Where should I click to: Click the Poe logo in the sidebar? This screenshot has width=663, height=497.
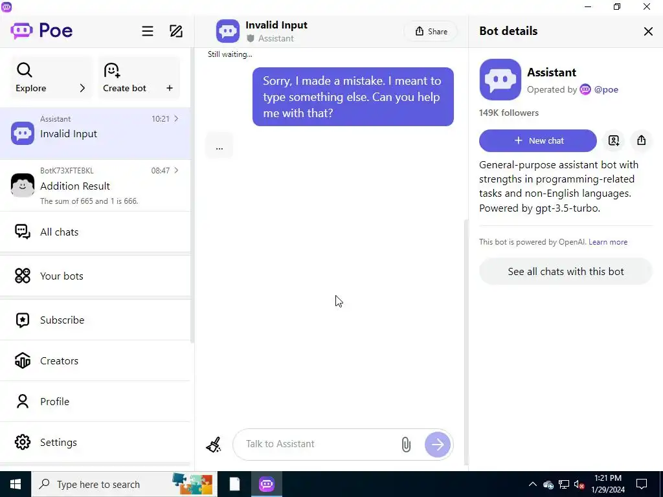point(41,30)
